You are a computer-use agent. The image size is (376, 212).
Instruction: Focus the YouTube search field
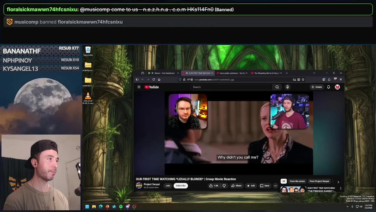point(232,87)
